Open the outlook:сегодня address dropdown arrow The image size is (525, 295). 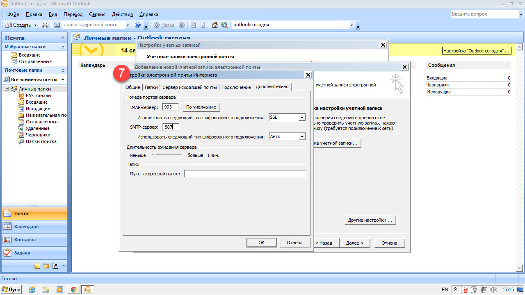coord(351,25)
